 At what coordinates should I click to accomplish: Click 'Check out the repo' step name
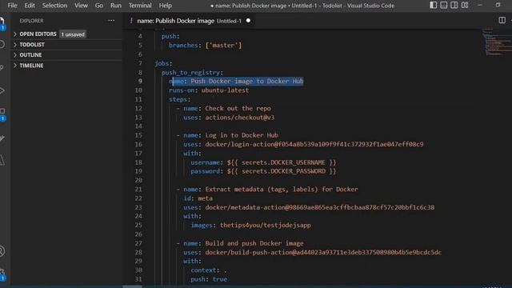(x=238, y=109)
